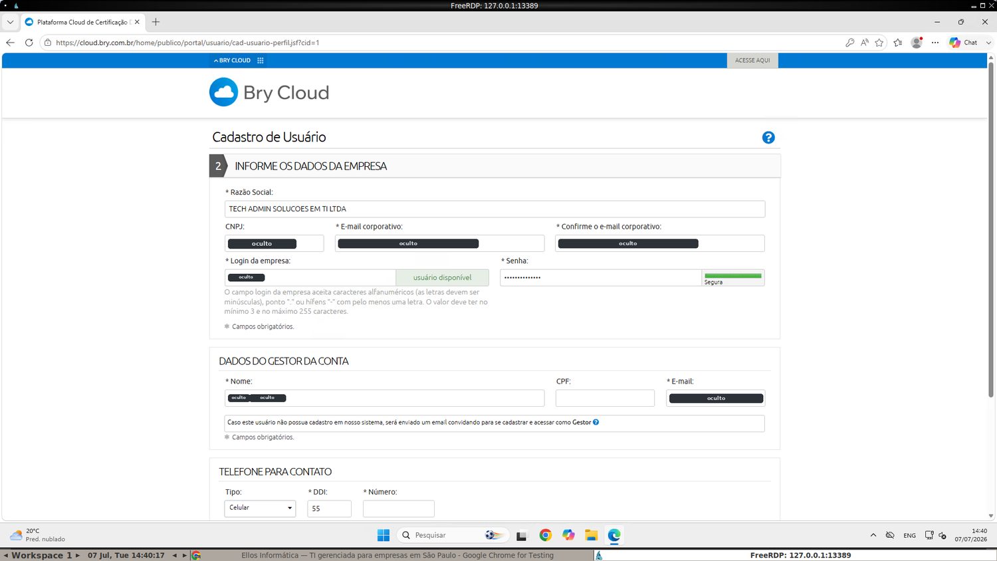Click the Razão Social input field
Viewport: 997px width, 561px height.
click(495, 209)
